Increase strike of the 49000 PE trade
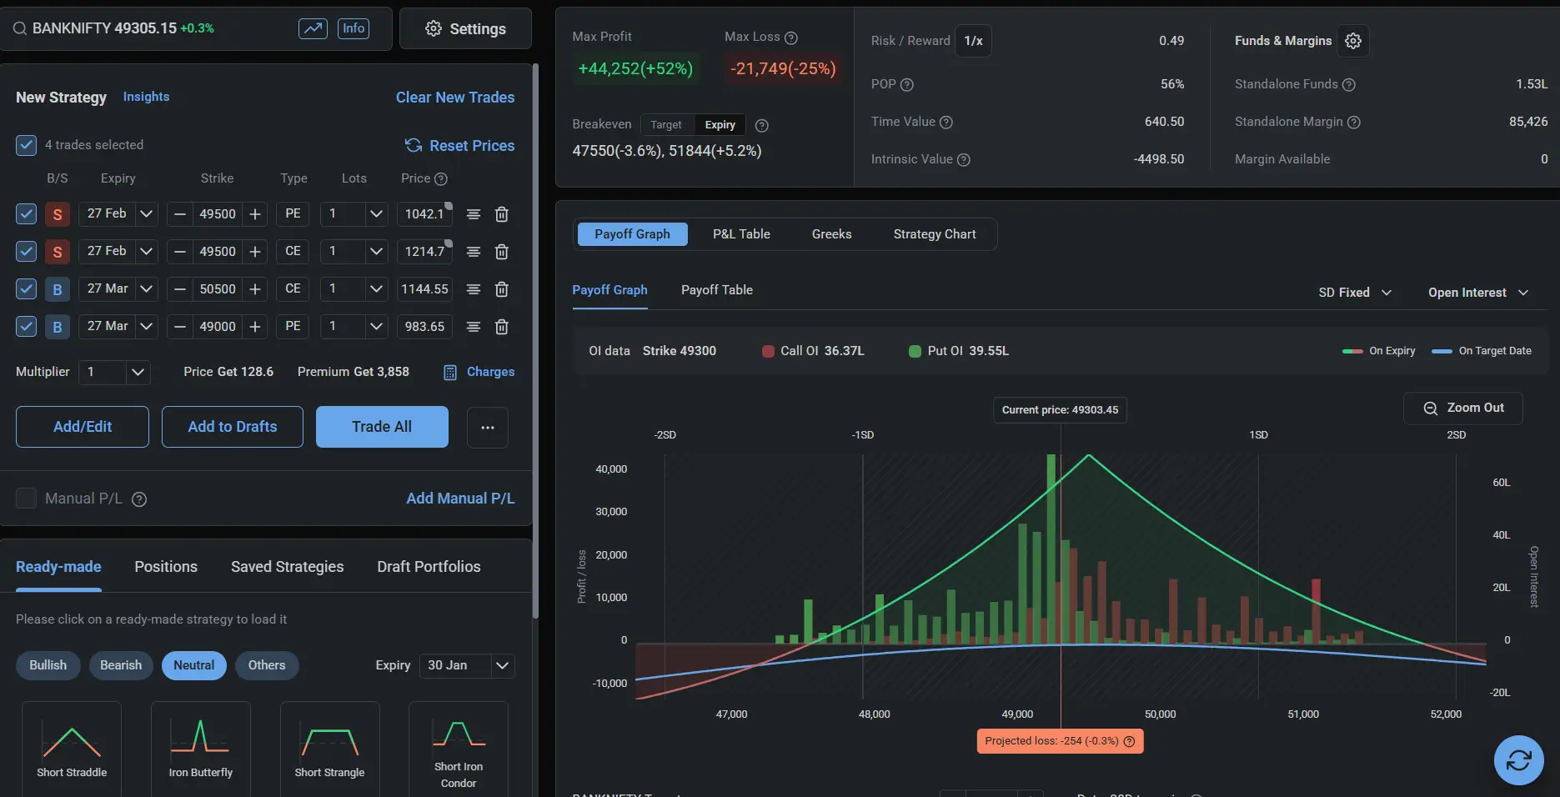The width and height of the screenshot is (1560, 797). tap(255, 327)
